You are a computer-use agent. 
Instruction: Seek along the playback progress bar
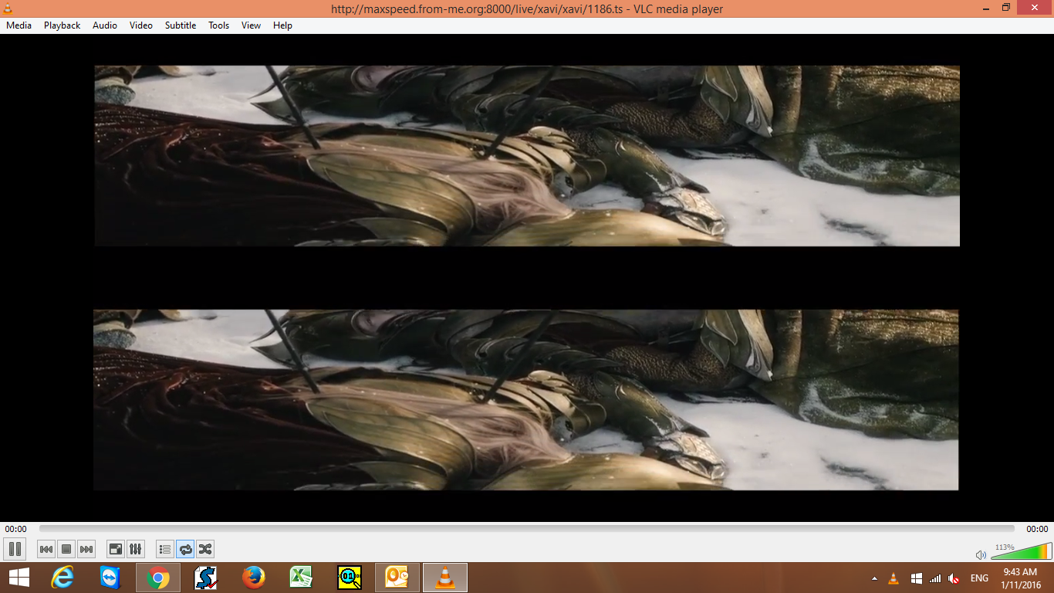coord(527,529)
